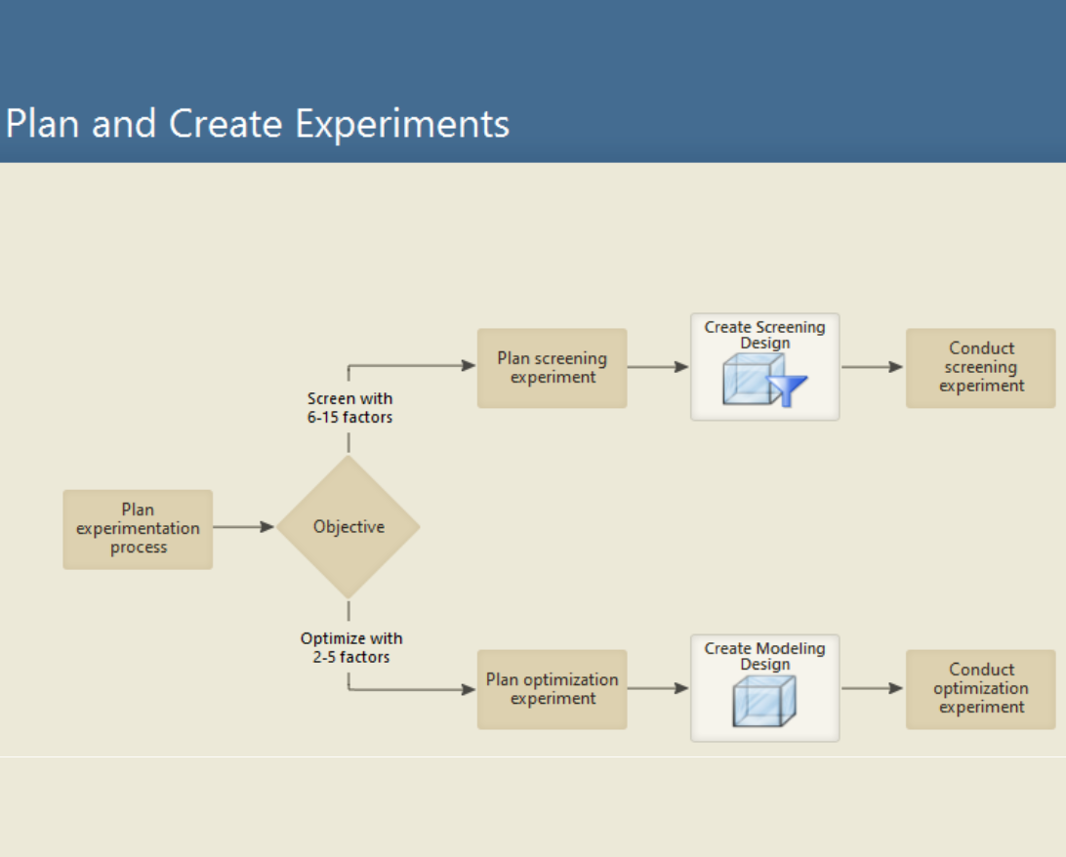
Task: Click the Create Modeling Design label text
Action: (764, 656)
